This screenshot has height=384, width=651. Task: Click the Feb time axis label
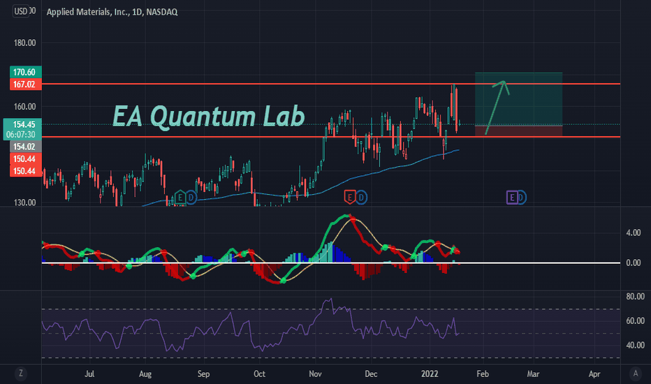pyautogui.click(x=483, y=374)
